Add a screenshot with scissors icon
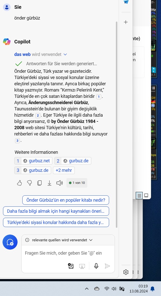Screen dimensions: 161x296 click(82, 266)
